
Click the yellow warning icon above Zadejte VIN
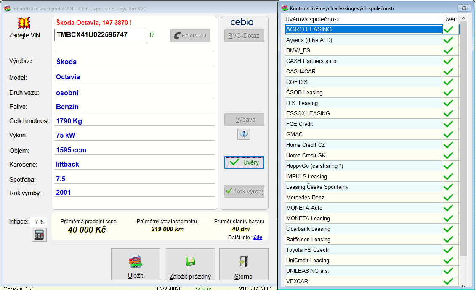pos(24,23)
